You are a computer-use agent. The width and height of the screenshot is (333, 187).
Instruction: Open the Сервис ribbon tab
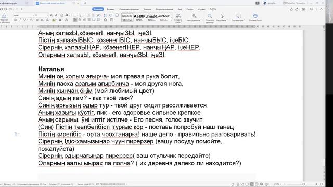pos(201,9)
